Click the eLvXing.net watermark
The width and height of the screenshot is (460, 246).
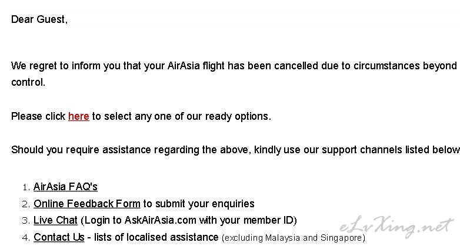pos(396,227)
